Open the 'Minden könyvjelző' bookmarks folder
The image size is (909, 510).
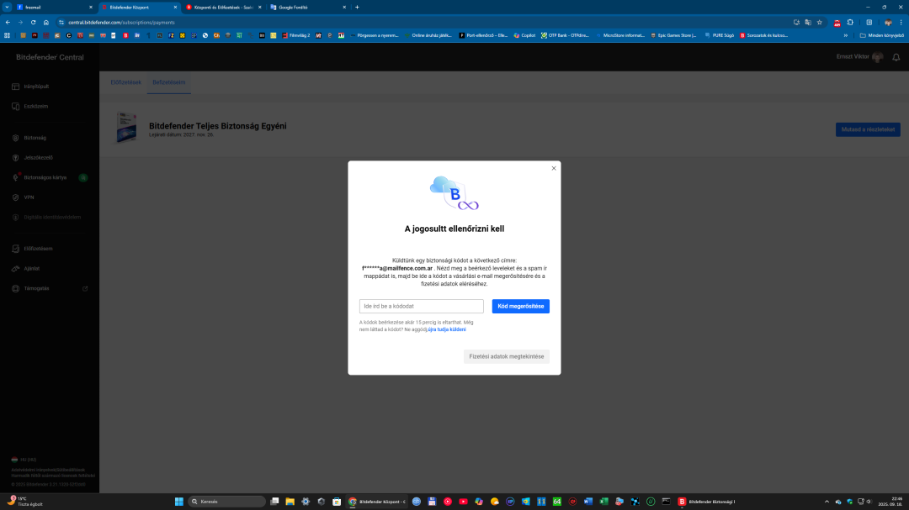point(881,35)
